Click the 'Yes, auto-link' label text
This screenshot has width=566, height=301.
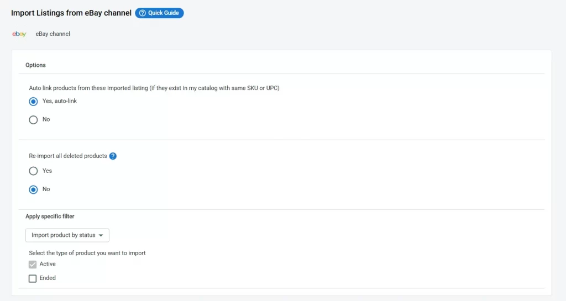(60, 101)
